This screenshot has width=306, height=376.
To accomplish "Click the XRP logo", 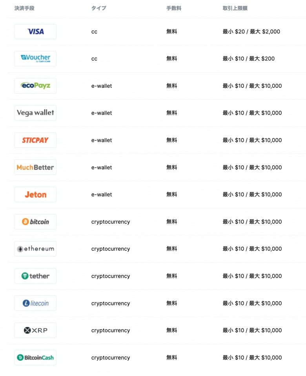I will click(x=35, y=331).
